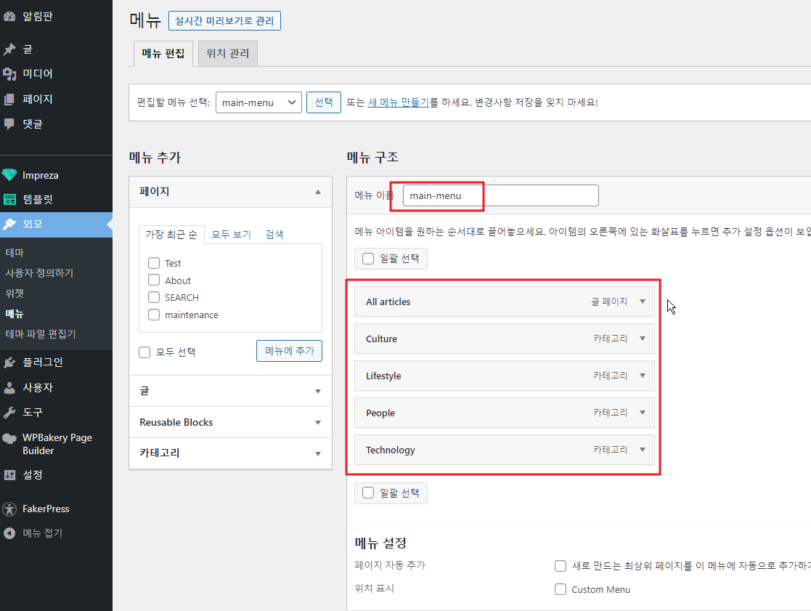Expand the 글 panel arrow

point(318,391)
